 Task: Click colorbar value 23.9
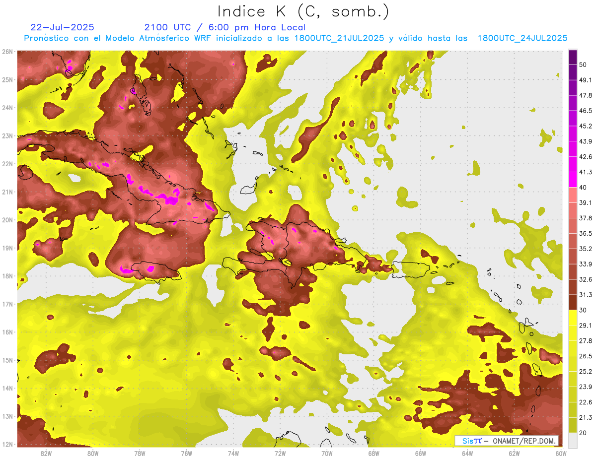pyautogui.click(x=586, y=387)
